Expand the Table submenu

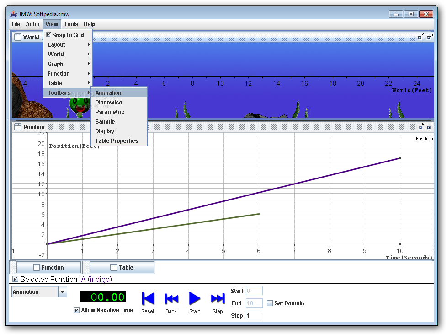click(x=68, y=83)
